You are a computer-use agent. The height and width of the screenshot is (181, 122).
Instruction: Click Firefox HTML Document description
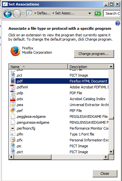[x=88, y=81]
